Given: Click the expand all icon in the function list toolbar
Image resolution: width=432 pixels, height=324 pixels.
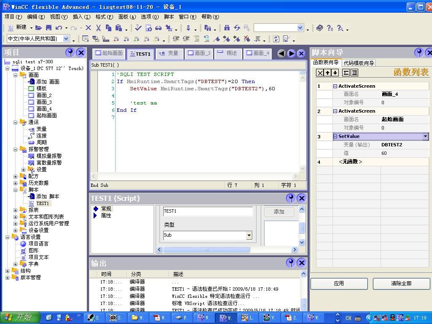Looking at the screenshot, I should (354, 73).
